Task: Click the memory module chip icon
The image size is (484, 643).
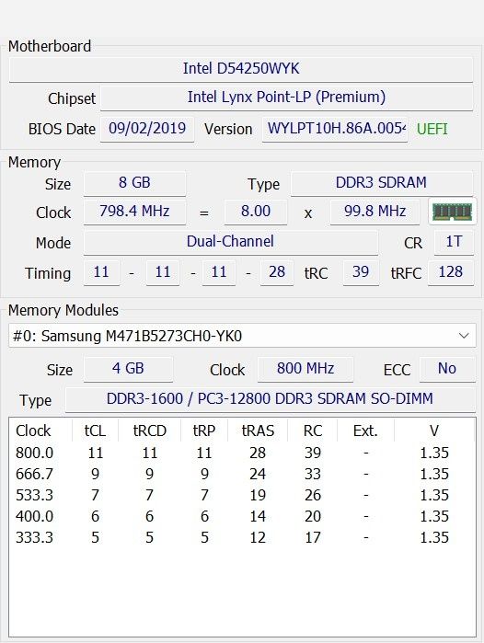Action: 453,212
